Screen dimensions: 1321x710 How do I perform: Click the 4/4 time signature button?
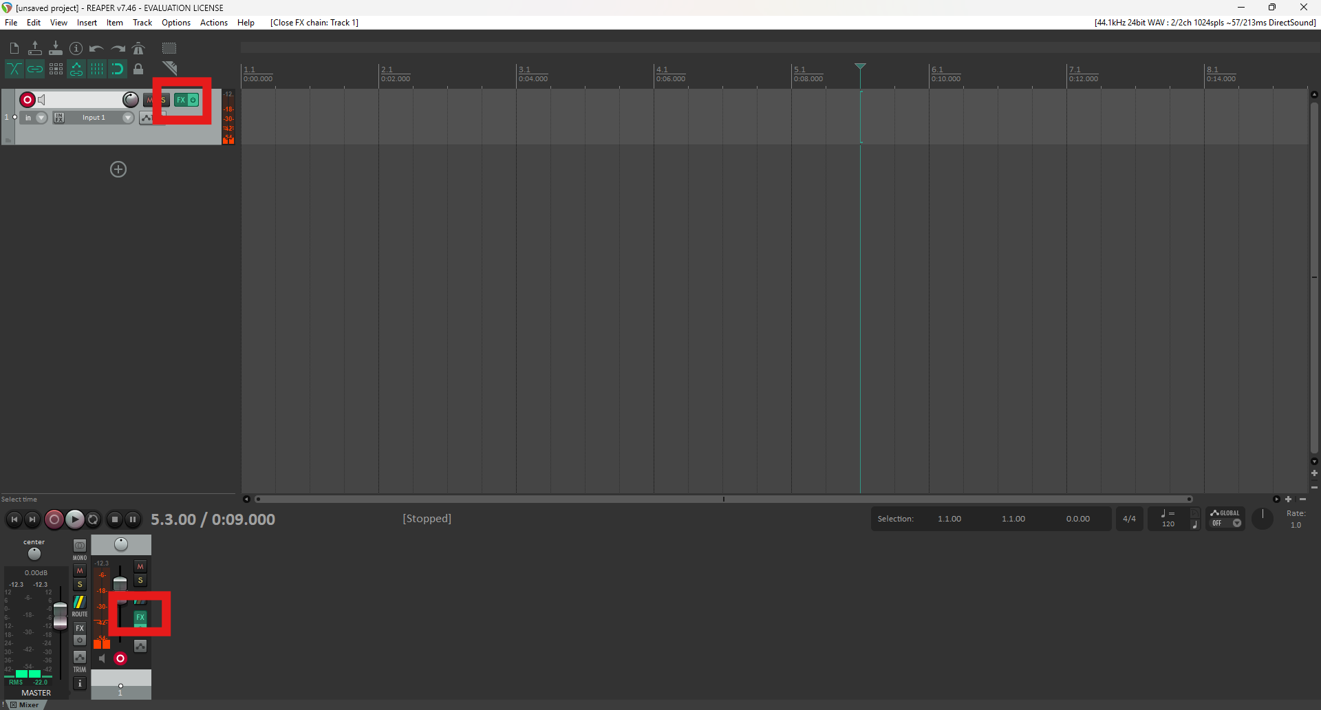pos(1129,519)
